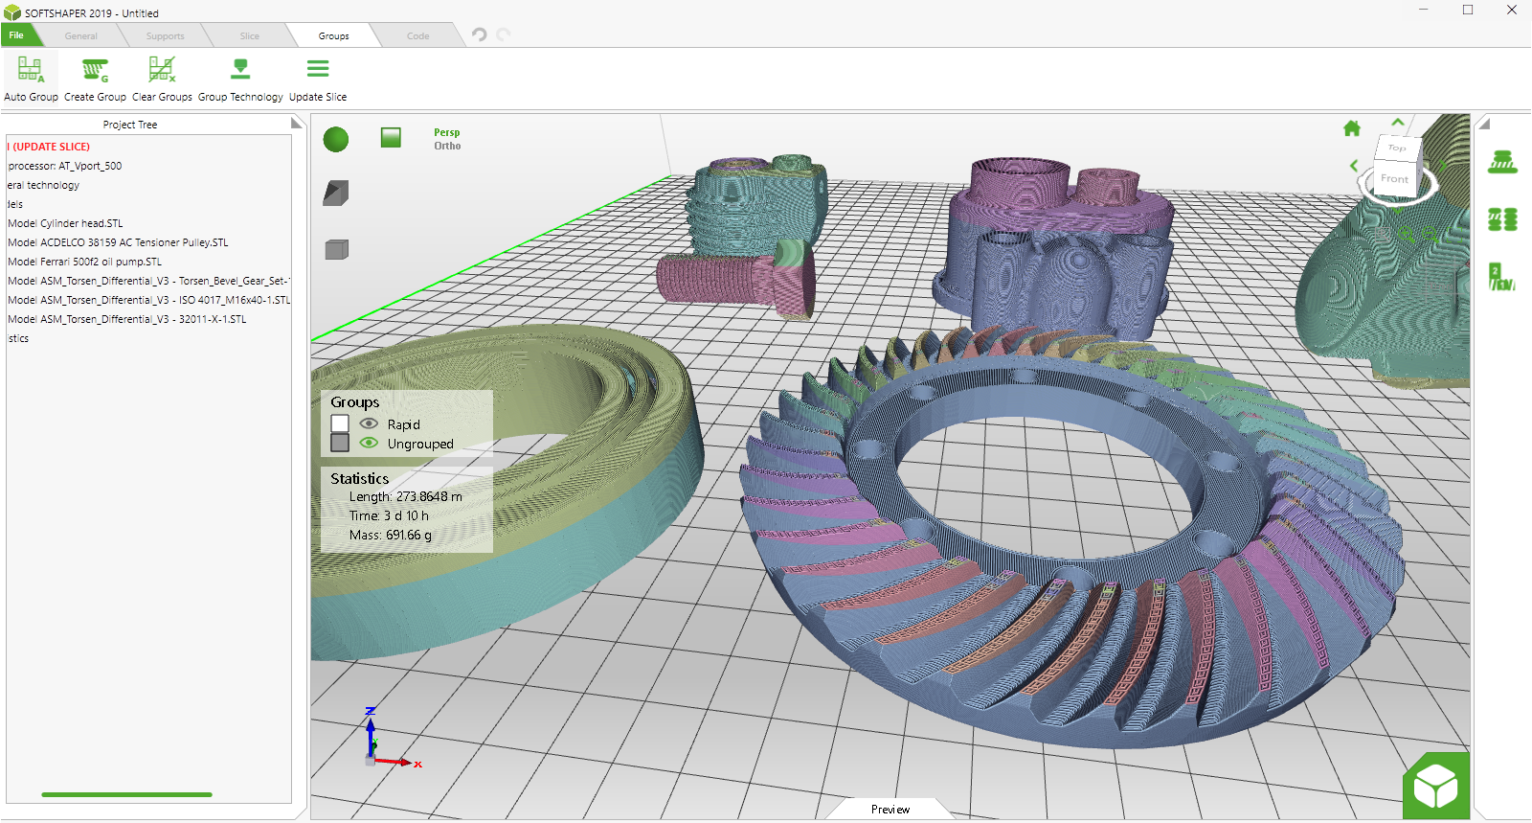Image resolution: width=1532 pixels, height=823 pixels.
Task: Undo the last action
Action: pos(480,34)
